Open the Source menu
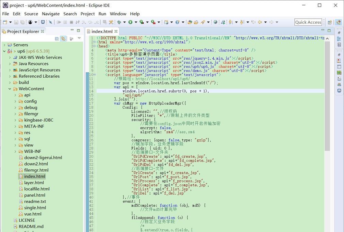The width and height of the screenshot is (344, 232). (x=31, y=14)
